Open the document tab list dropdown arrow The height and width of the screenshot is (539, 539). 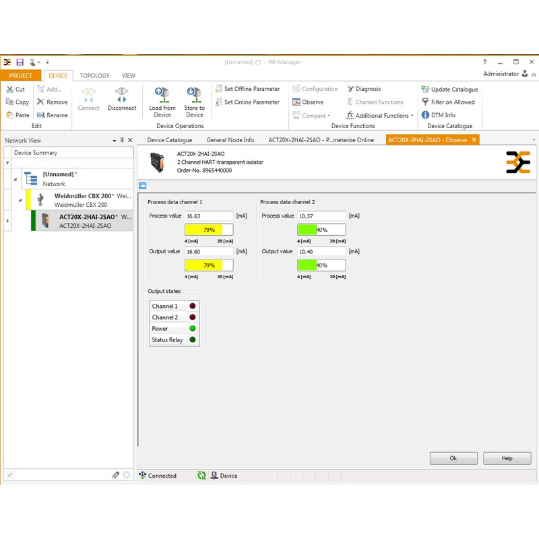tap(534, 140)
